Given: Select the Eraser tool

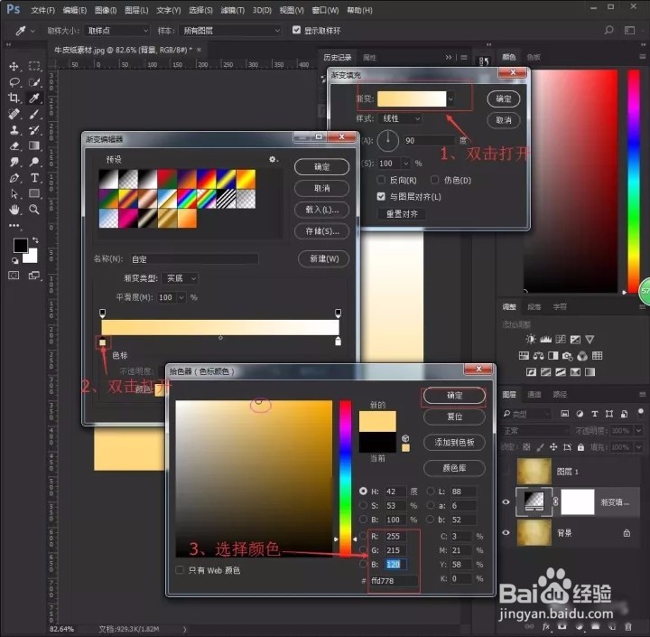Looking at the screenshot, I should click(14, 145).
